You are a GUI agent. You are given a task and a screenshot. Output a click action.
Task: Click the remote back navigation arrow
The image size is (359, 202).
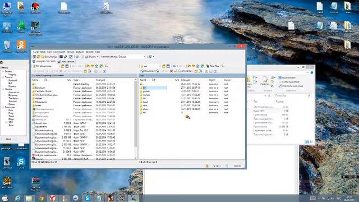pos(174,66)
